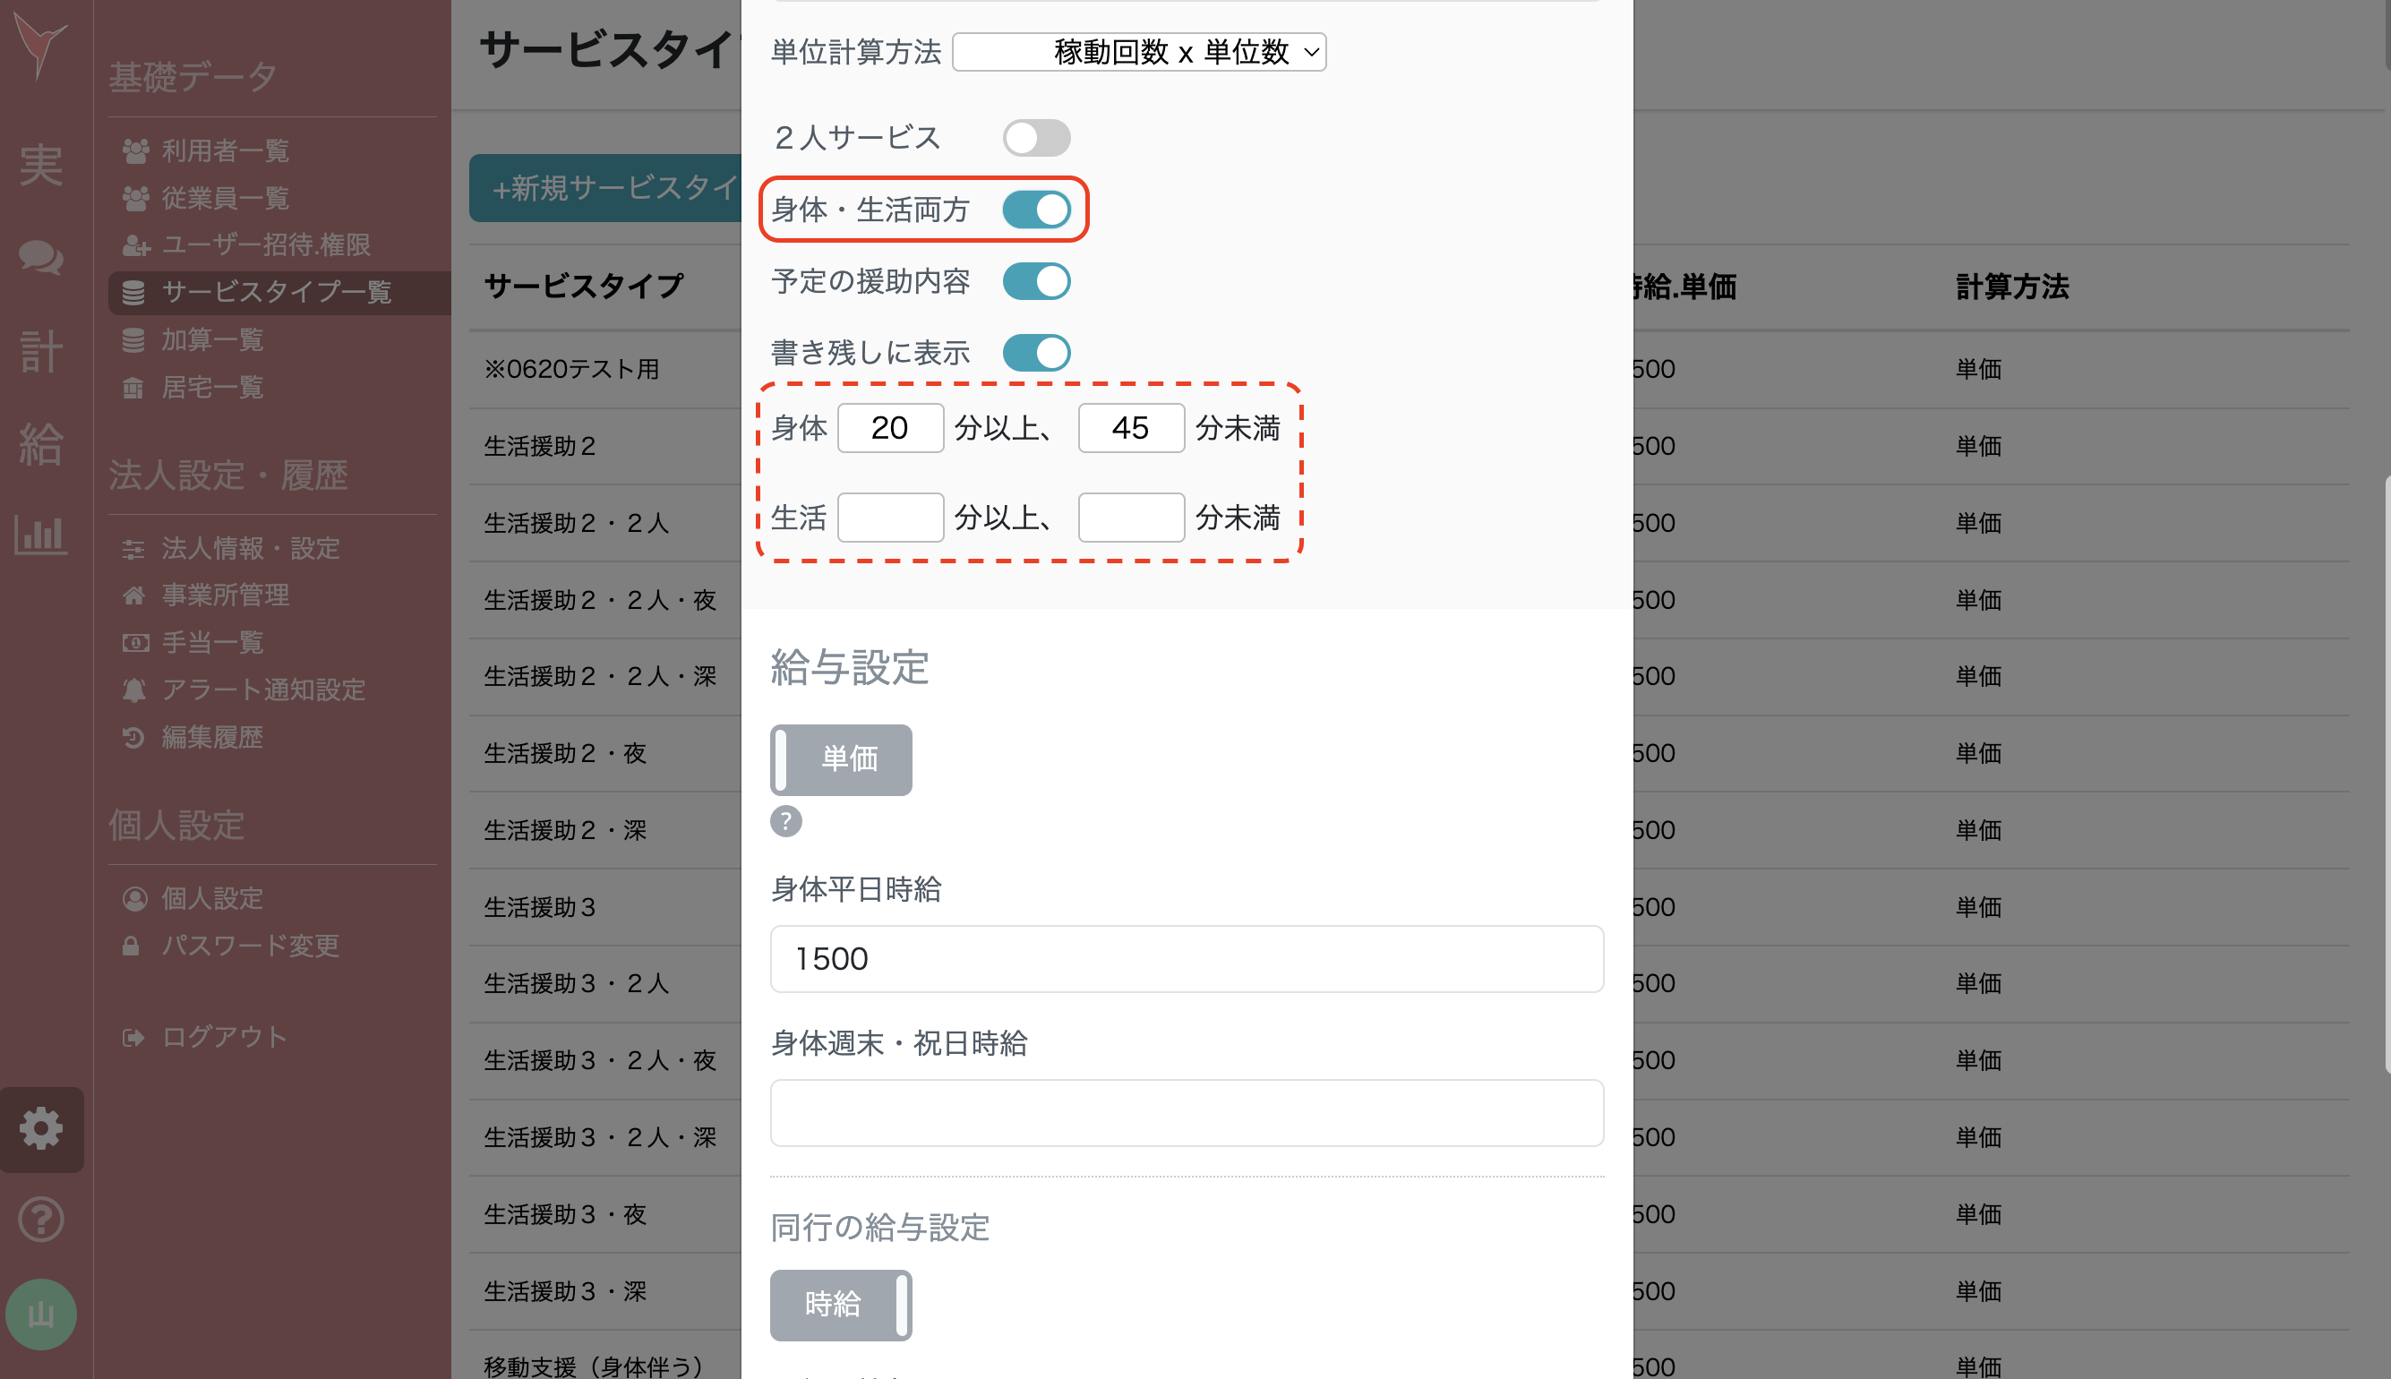Click the history icon beside 編集履歴
Screen dimensions: 2391x1379
click(x=135, y=737)
